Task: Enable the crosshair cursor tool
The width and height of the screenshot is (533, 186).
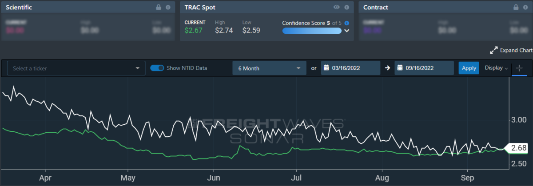Action: pyautogui.click(x=519, y=68)
